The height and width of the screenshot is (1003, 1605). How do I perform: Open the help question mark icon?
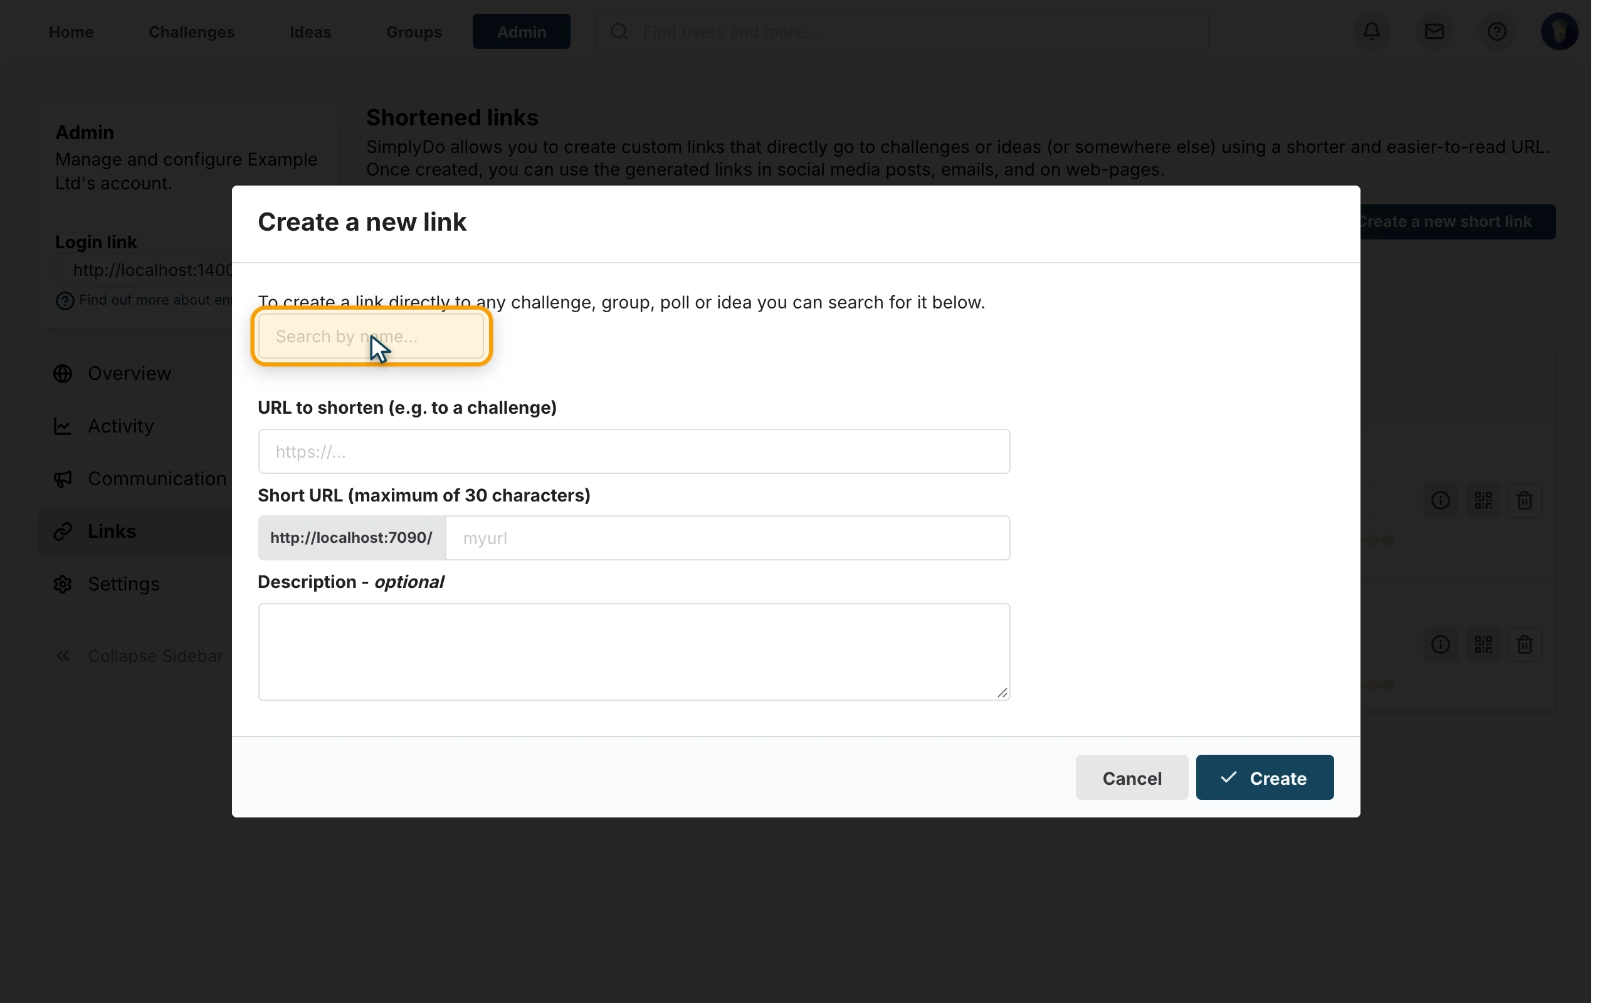[x=1497, y=31]
